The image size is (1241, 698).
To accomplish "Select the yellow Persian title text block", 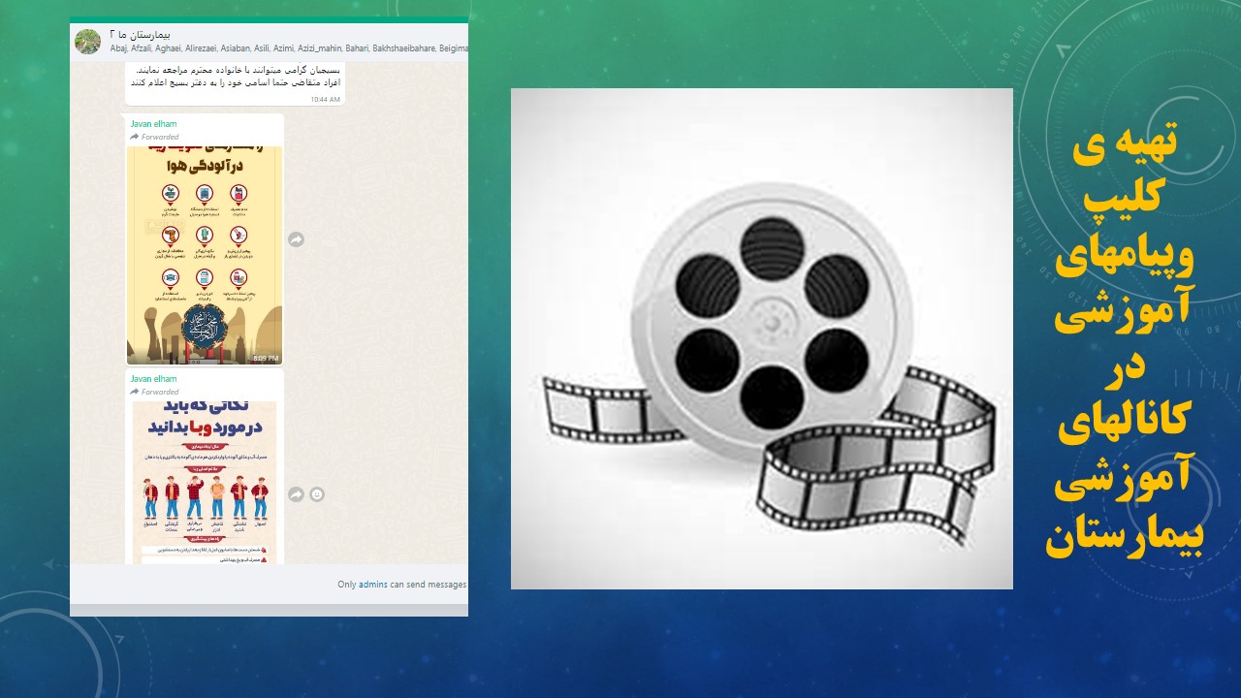I will point(1123,344).
